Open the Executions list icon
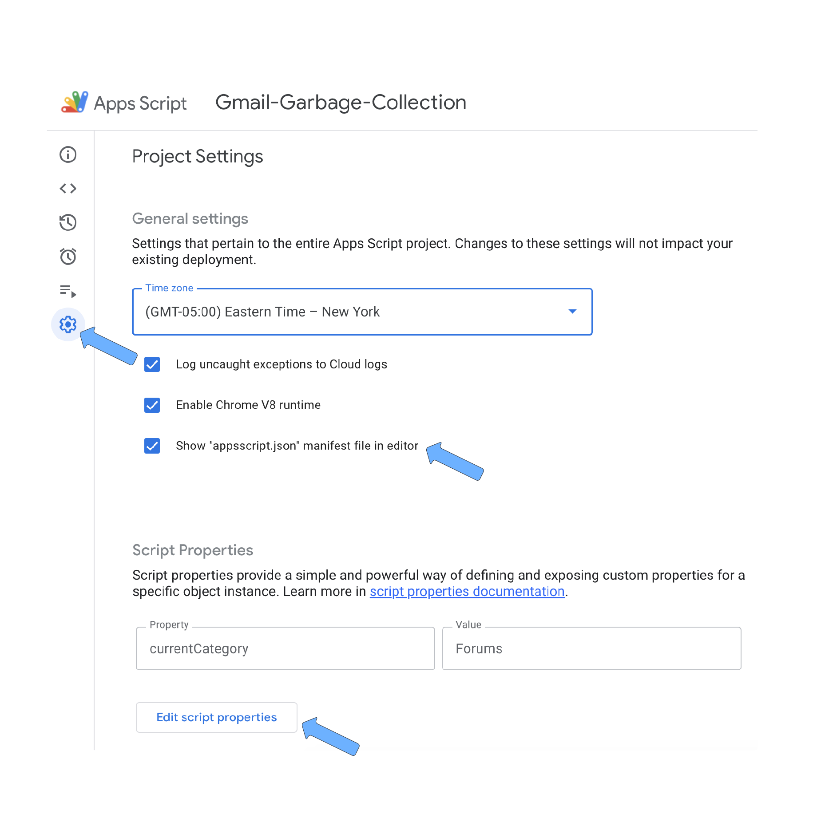Viewport: 817px width, 818px height. pos(68,291)
